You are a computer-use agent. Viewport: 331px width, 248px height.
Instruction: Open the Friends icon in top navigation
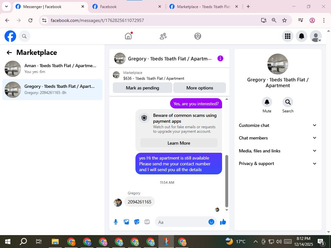[x=163, y=36]
